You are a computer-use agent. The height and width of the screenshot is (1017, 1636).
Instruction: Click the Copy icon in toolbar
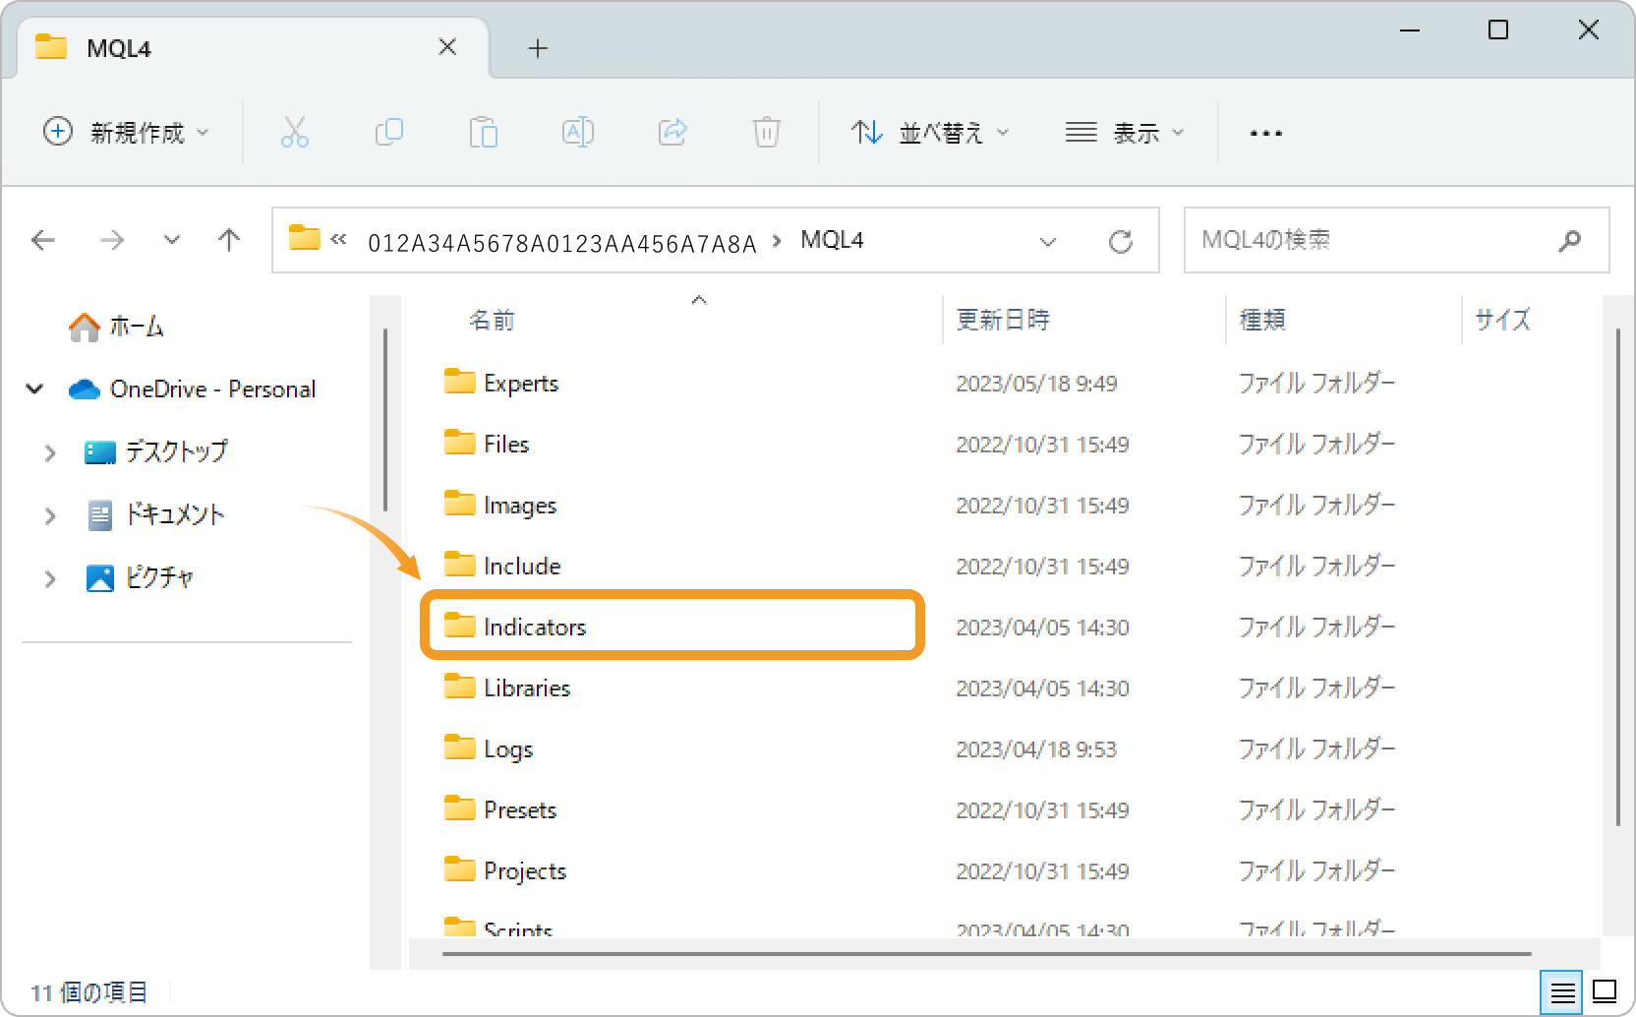pos(389,132)
